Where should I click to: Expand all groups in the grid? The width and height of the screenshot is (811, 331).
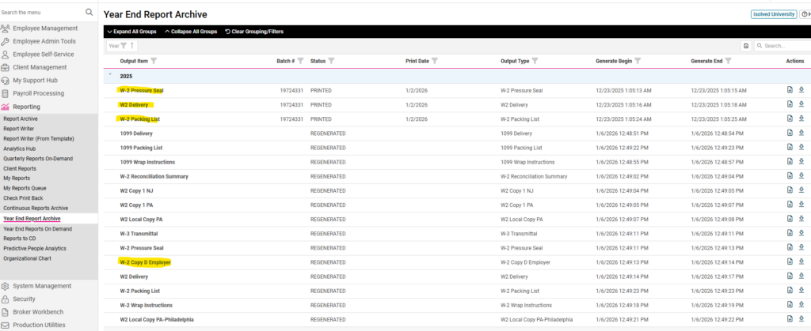pos(131,32)
